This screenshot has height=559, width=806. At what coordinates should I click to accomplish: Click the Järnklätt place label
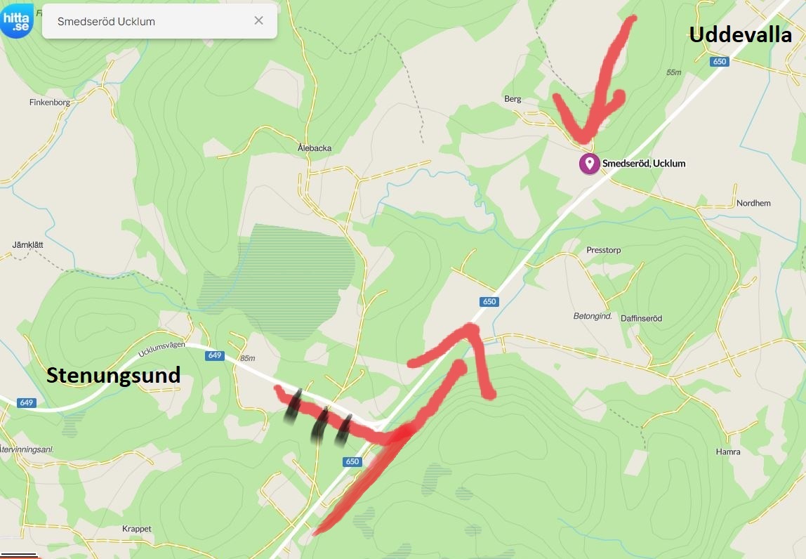pos(28,245)
